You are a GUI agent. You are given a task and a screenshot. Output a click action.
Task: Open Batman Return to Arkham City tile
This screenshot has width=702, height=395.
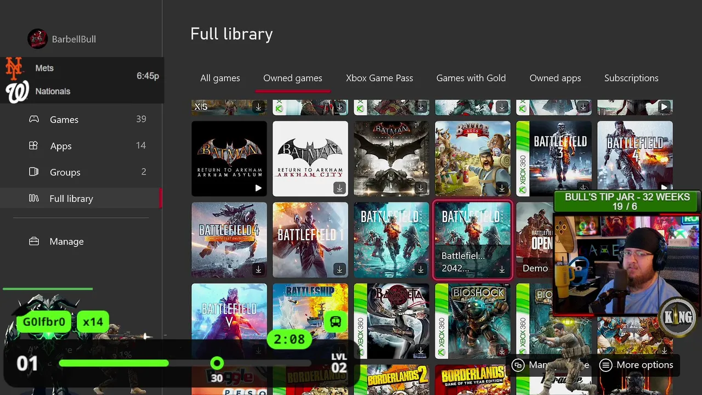310,159
